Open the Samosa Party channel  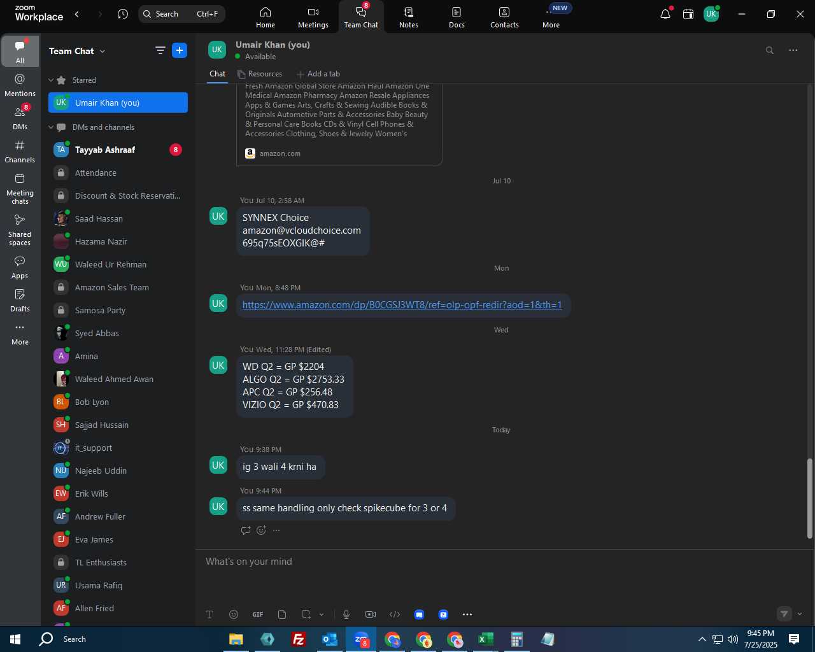[x=118, y=310]
